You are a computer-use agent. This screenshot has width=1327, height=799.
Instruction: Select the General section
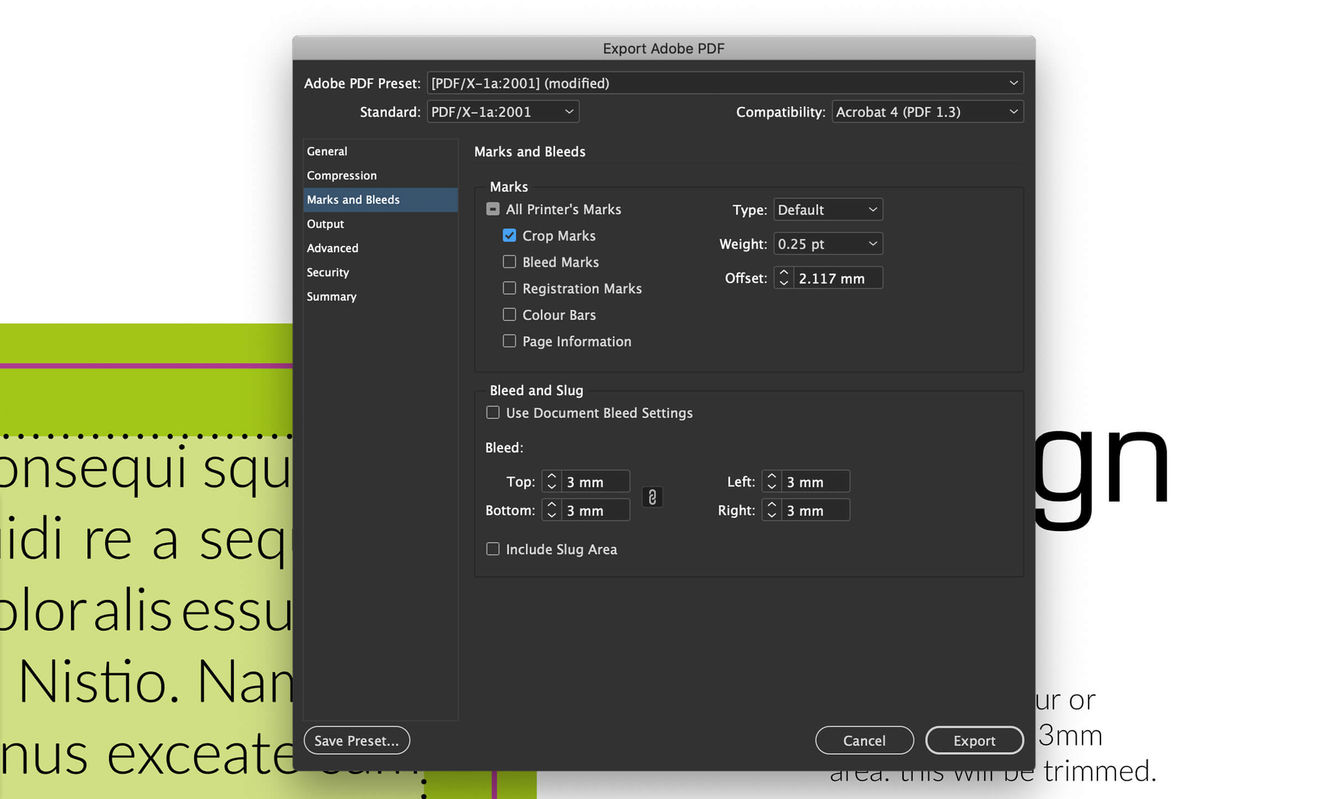[380, 151]
